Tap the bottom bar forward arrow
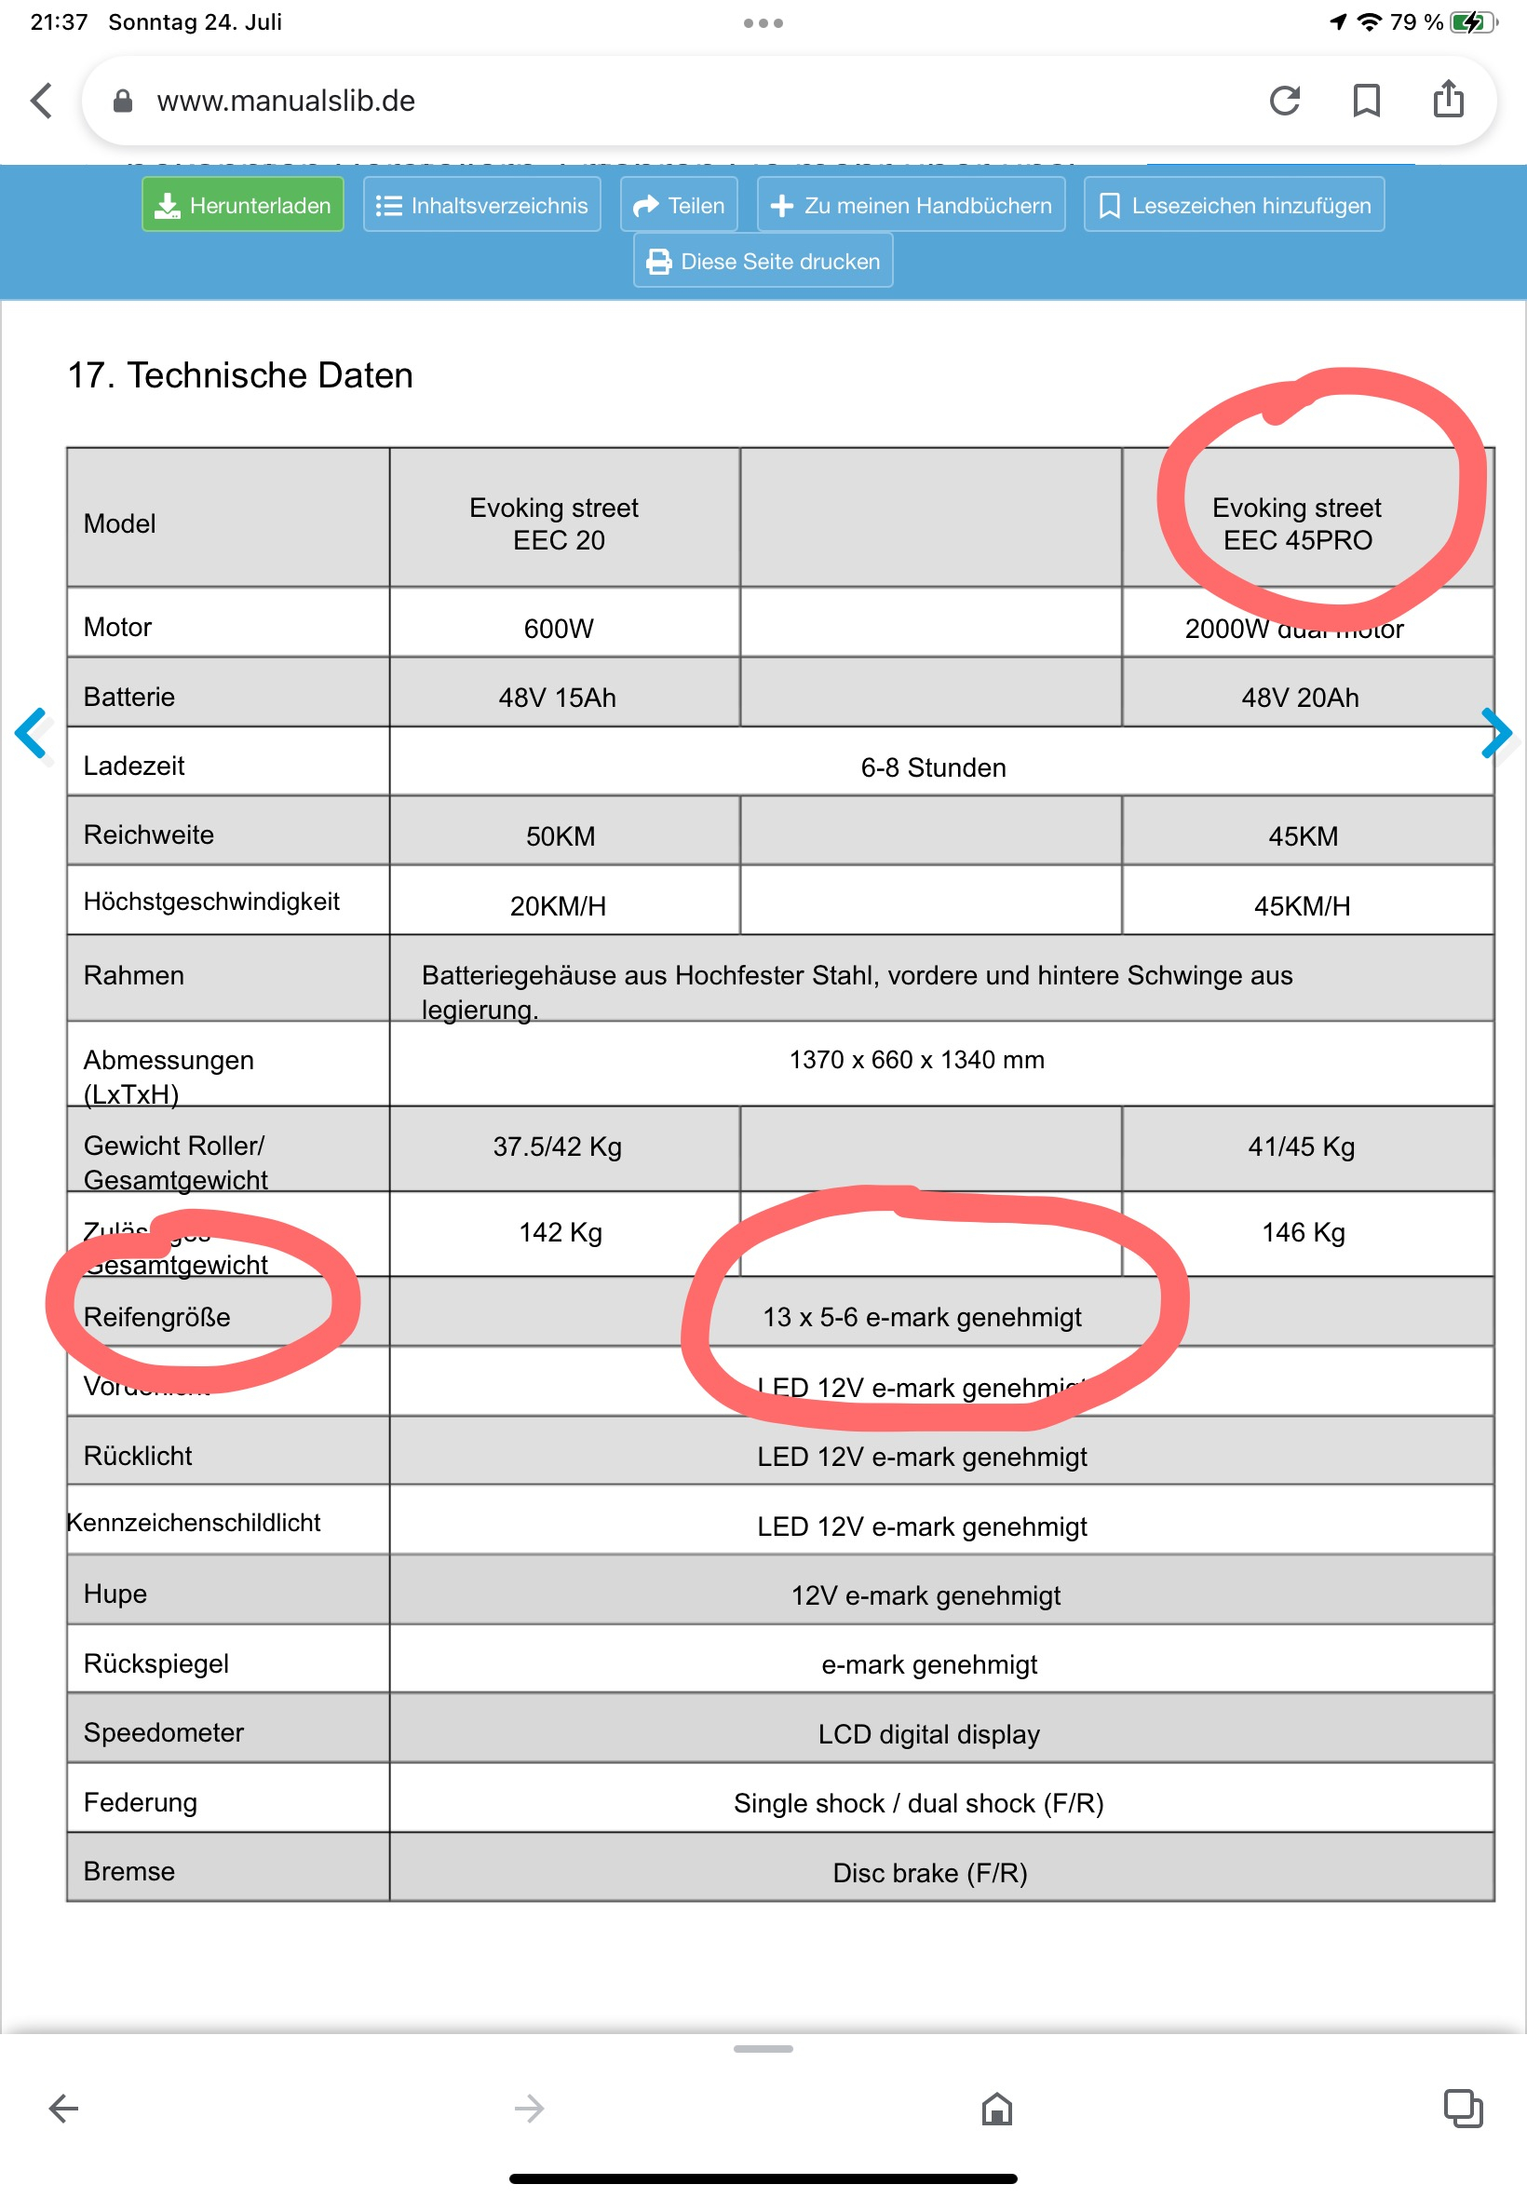1527x2198 pixels. [529, 2108]
